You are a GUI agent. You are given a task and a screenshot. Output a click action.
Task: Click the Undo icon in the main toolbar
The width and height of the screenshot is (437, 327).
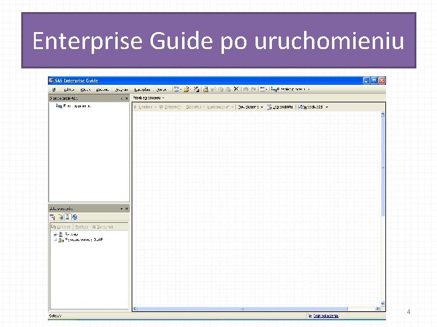click(246, 89)
